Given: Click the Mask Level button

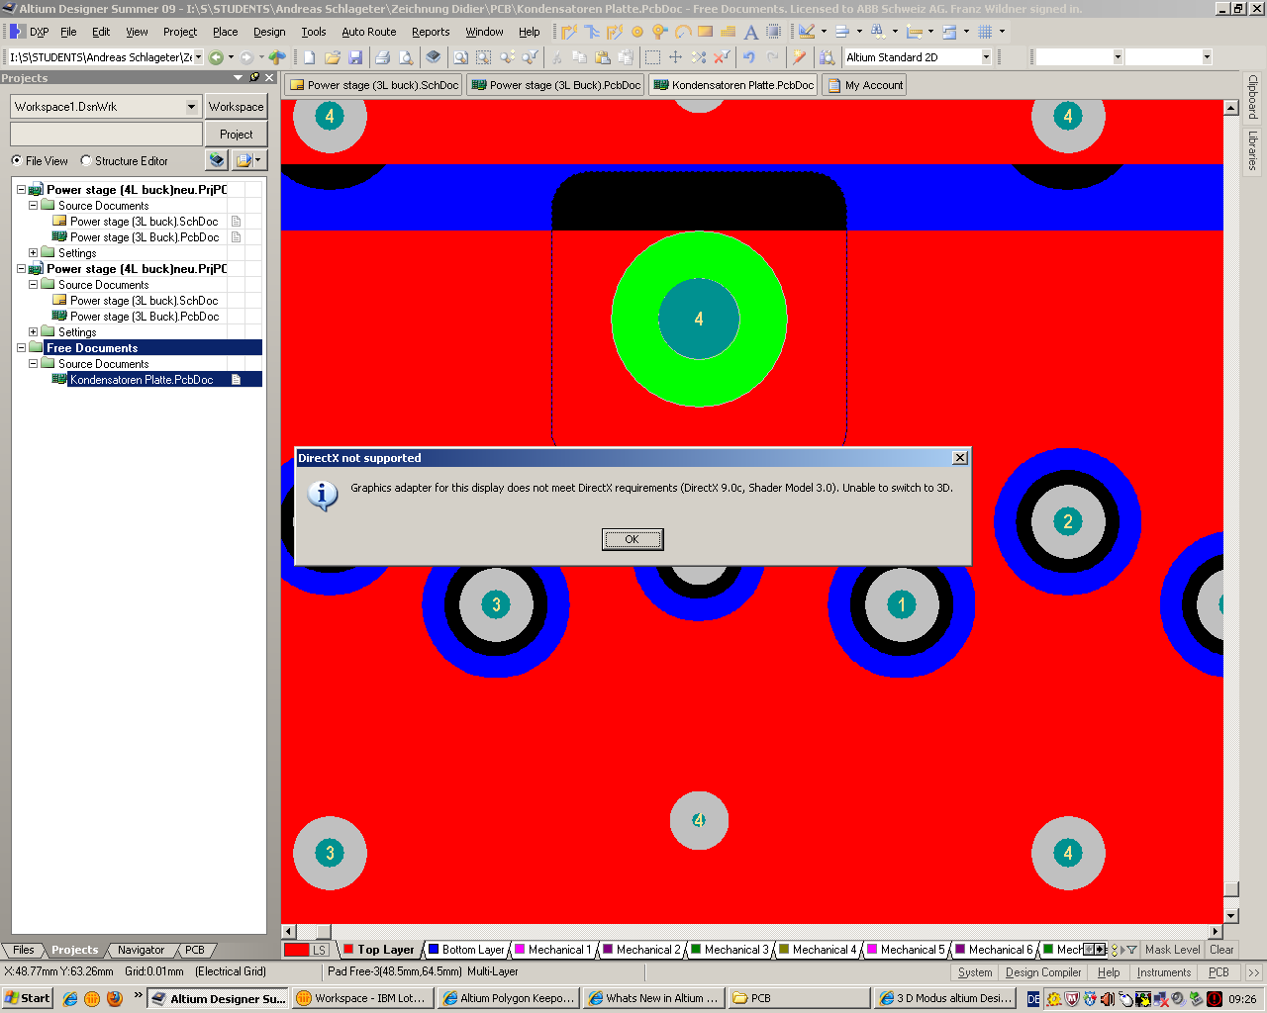Looking at the screenshot, I should 1173,950.
